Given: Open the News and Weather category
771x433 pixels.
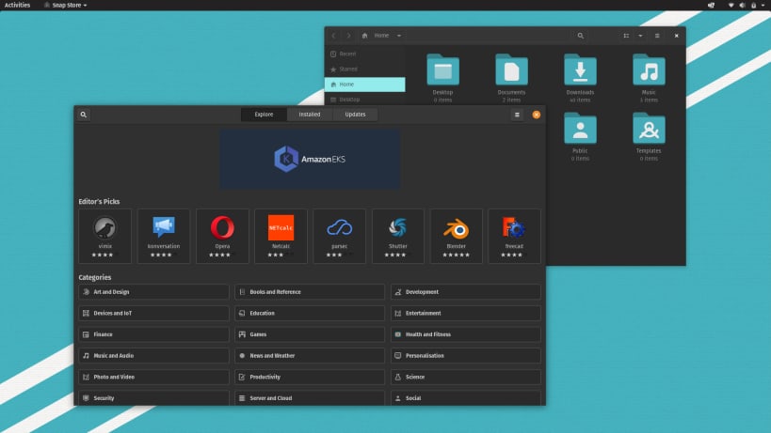Looking at the screenshot, I should click(x=310, y=356).
